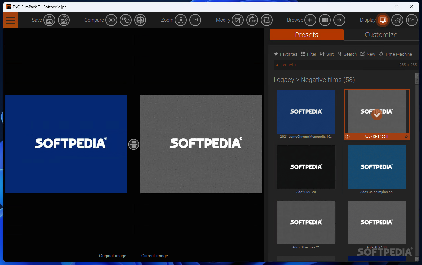Open the Horizon straighten tool
The height and width of the screenshot is (265, 422).
point(267,20)
